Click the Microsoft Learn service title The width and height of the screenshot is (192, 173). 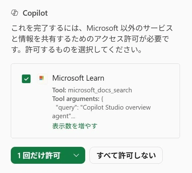point(78,78)
